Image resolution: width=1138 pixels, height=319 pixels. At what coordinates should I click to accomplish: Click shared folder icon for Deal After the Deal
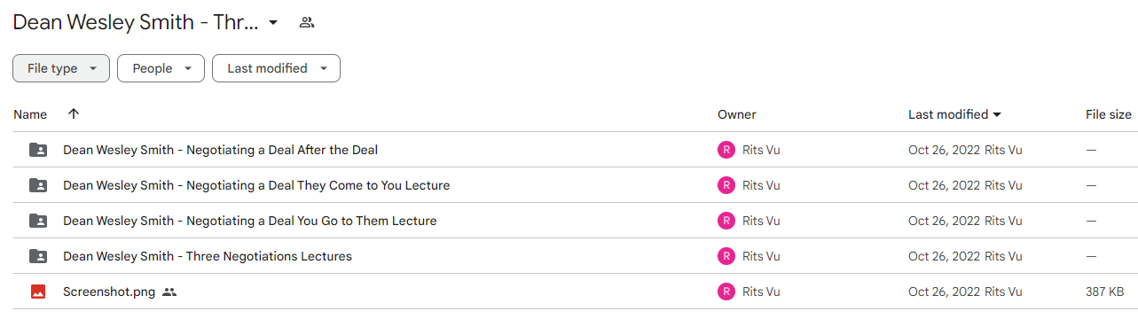(x=38, y=150)
